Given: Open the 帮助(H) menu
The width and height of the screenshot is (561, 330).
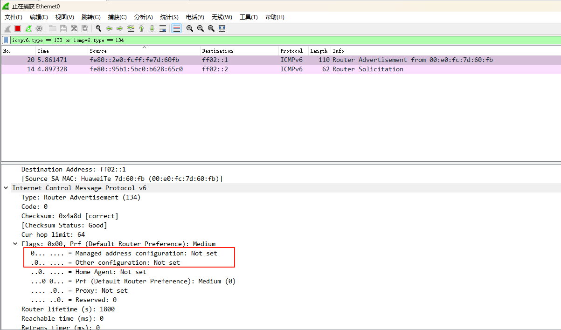Looking at the screenshot, I should (275, 17).
